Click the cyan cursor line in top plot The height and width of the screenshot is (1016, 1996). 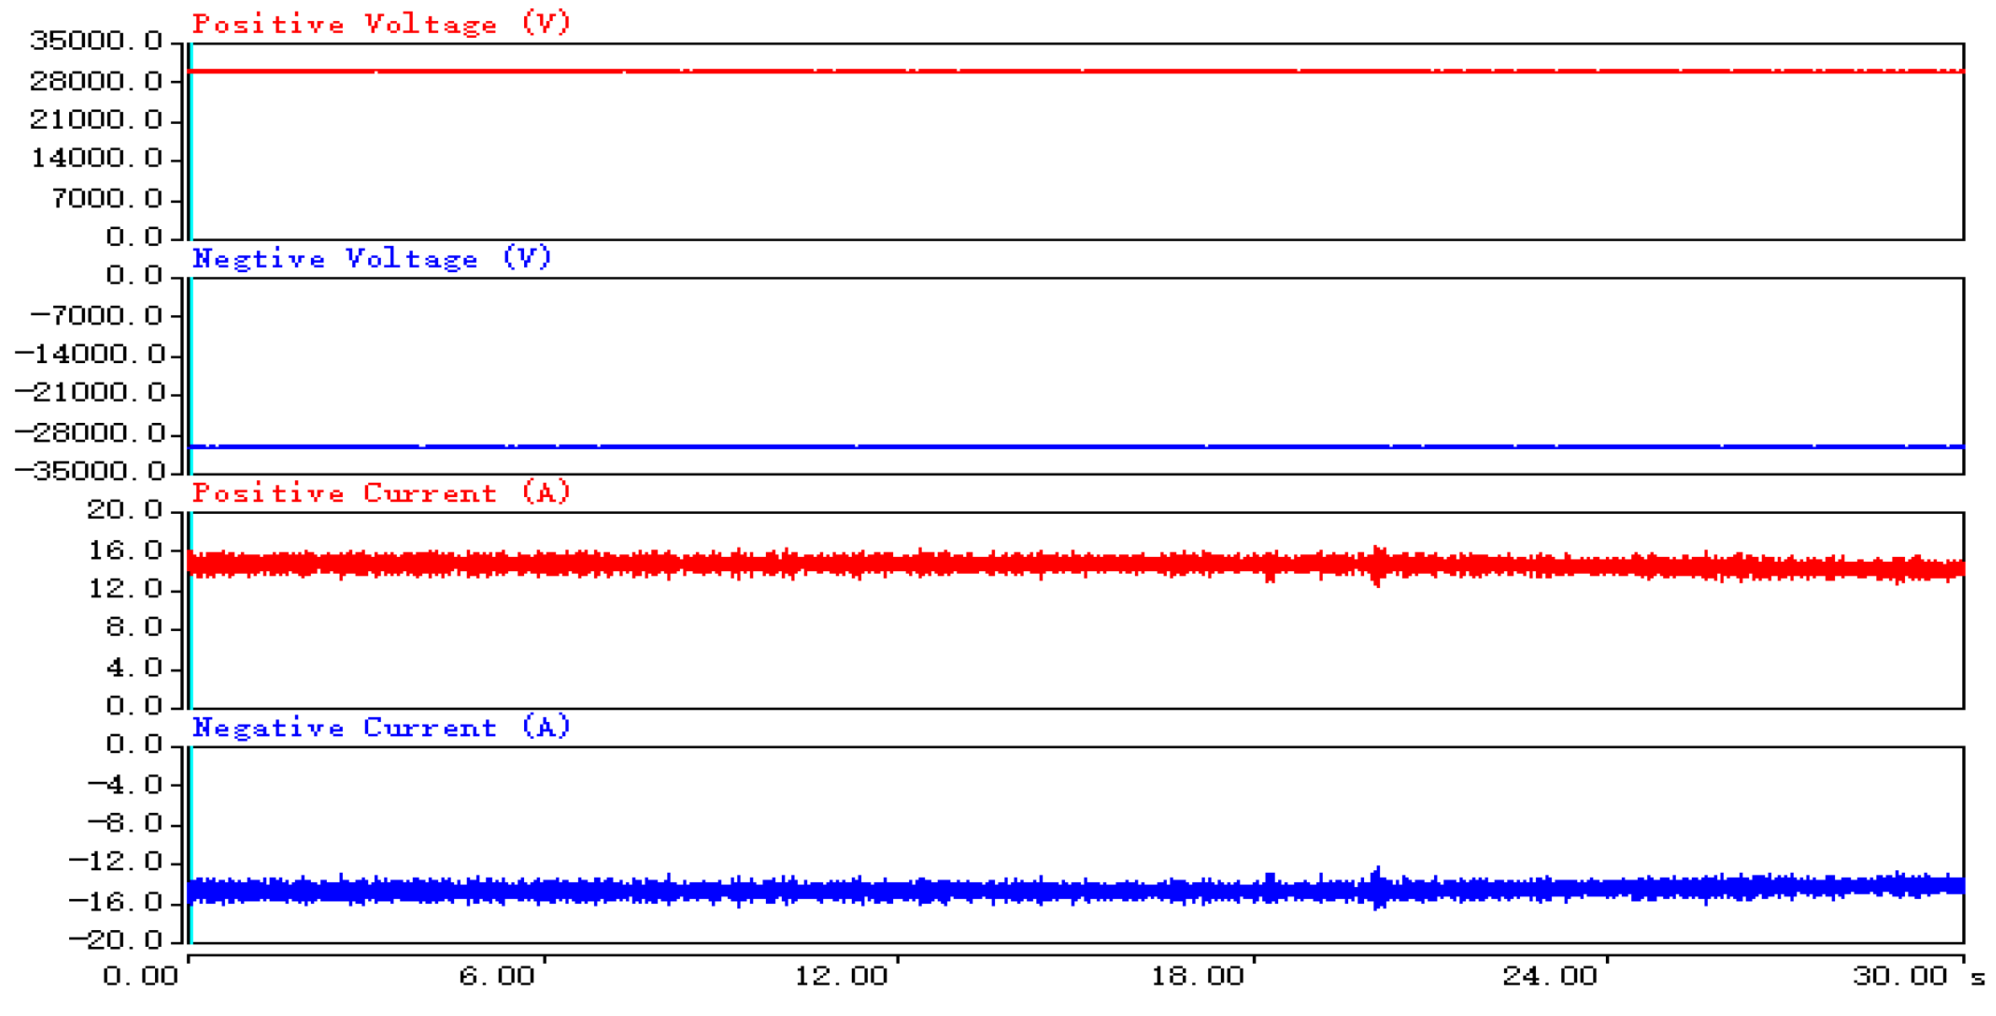(x=190, y=142)
